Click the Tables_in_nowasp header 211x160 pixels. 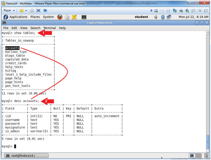click(20, 40)
